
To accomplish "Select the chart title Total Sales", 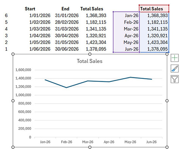I will pyautogui.click(x=89, y=61).
